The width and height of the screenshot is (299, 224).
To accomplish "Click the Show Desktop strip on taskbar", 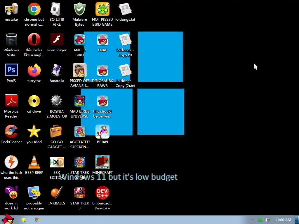I will (x=297, y=220).
